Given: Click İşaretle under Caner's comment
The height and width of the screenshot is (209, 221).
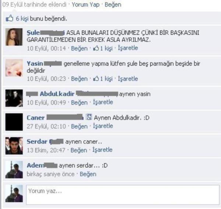Looking at the screenshot, I should 103,126.
